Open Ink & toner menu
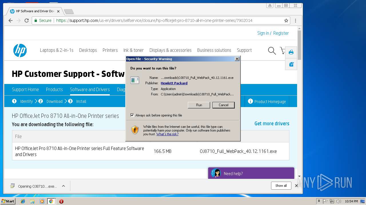 (134, 50)
